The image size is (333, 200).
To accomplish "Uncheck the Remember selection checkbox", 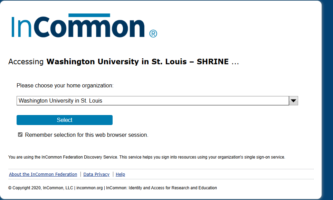I will pyautogui.click(x=20, y=135).
